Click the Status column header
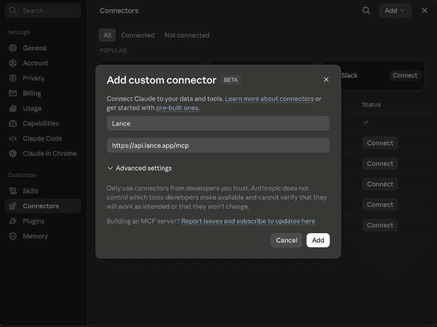The width and height of the screenshot is (437, 327). 371,104
